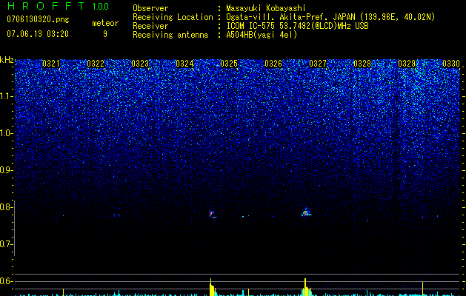The height and width of the screenshot is (296, 466).
Task: Click the 0.6 frequency axis label
Action: [6, 281]
